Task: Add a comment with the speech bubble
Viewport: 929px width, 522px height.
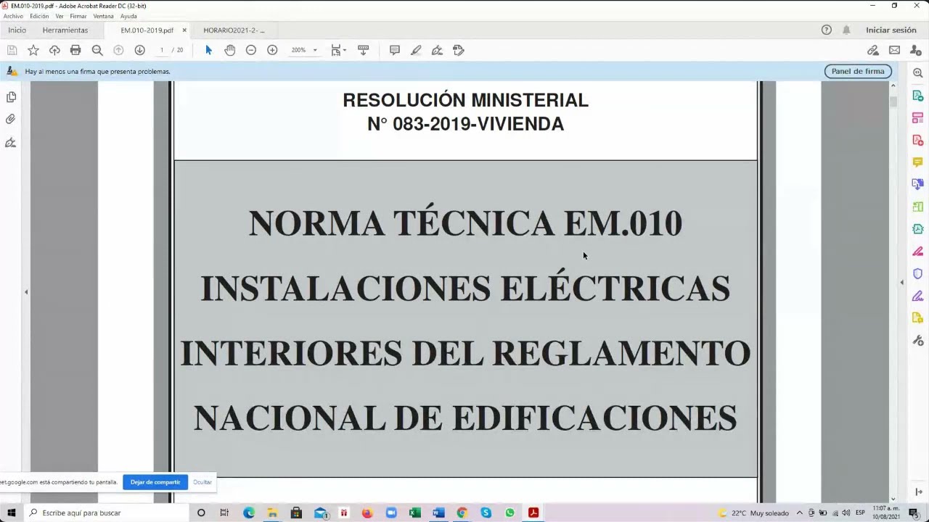Action: (395, 50)
